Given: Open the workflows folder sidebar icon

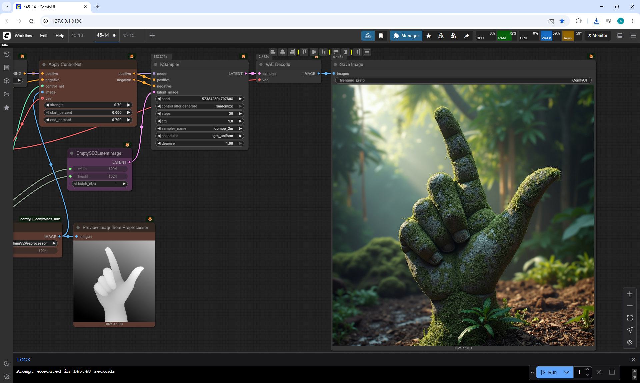Looking at the screenshot, I should tap(7, 94).
